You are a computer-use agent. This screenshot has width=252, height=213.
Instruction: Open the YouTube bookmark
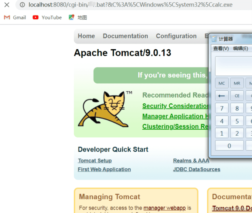point(47,17)
